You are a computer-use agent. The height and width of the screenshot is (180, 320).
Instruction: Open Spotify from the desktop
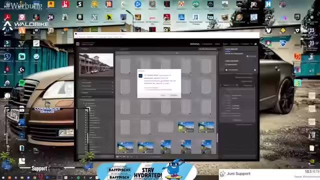tap(22, 82)
